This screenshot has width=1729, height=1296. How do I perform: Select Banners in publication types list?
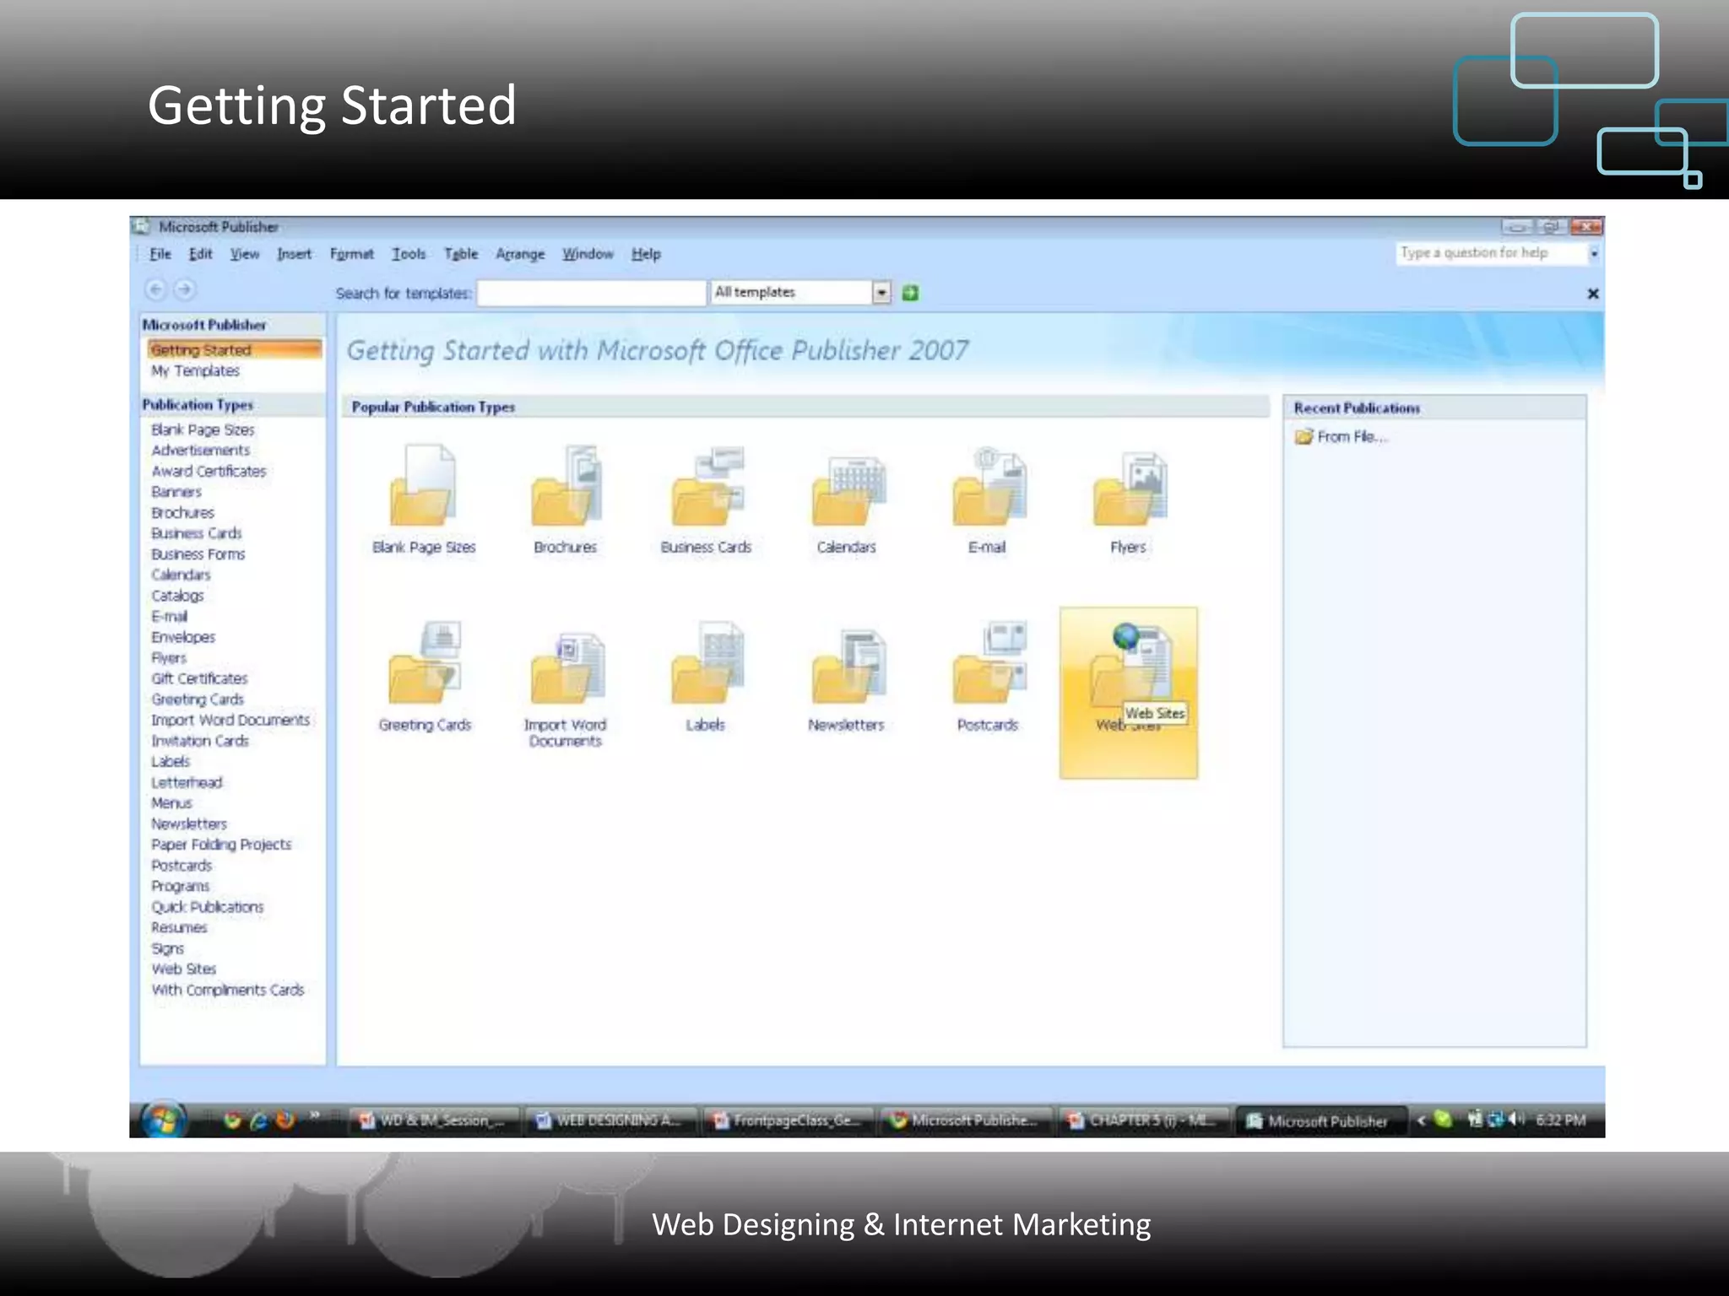(x=176, y=492)
